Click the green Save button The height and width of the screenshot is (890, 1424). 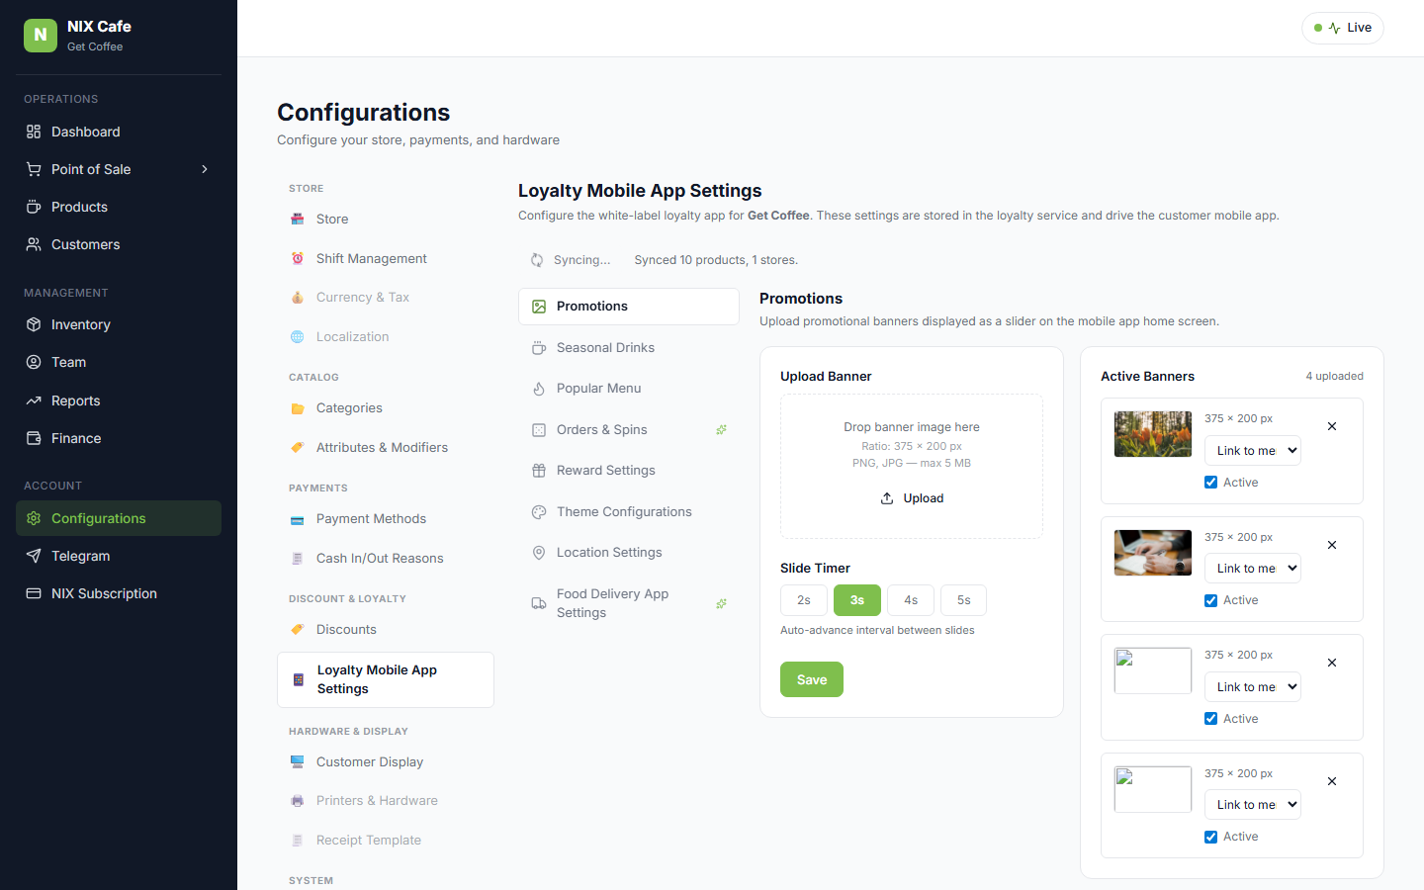pos(812,679)
